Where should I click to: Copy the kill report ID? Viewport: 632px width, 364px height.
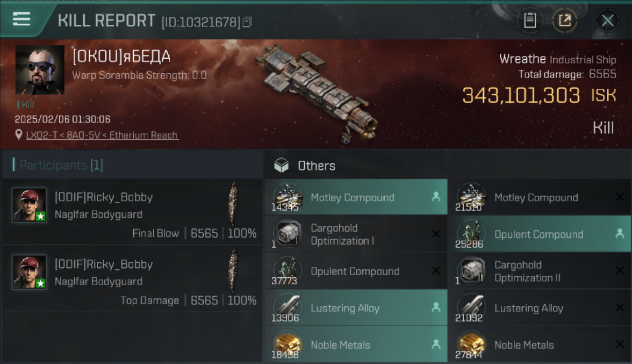[247, 22]
